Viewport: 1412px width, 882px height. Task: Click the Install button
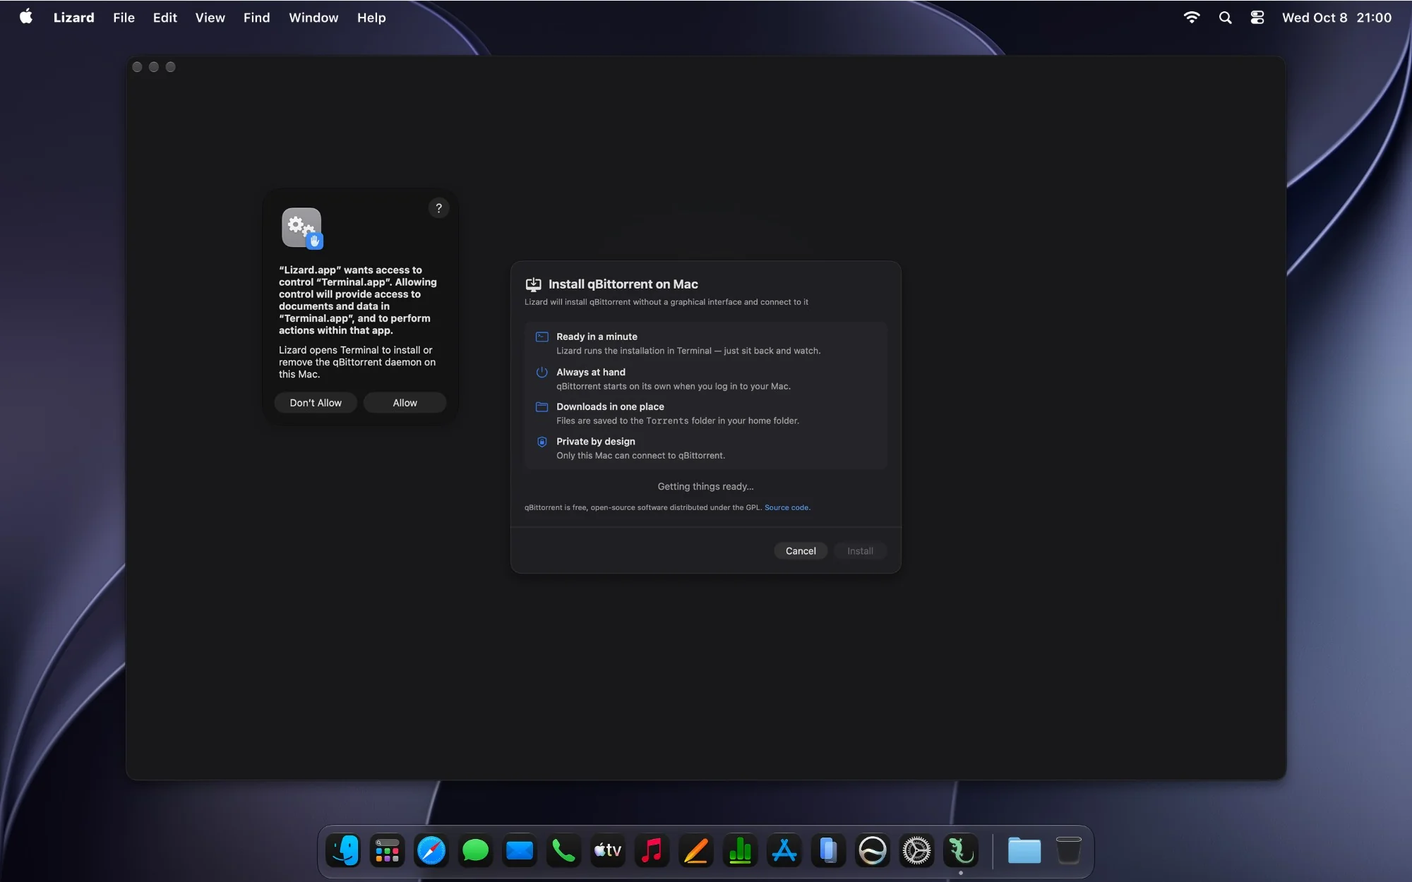point(860,551)
